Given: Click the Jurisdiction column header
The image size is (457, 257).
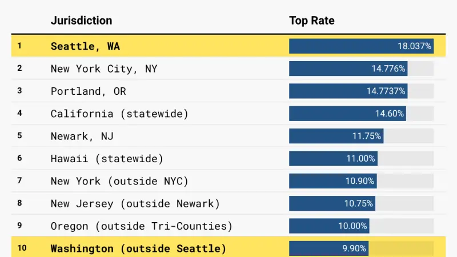Looking at the screenshot, I should tap(81, 21).
